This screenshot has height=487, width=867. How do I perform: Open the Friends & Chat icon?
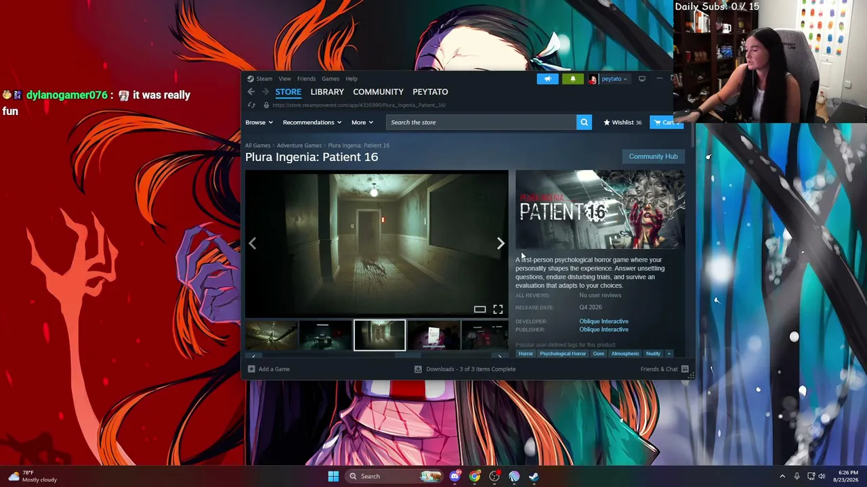685,369
